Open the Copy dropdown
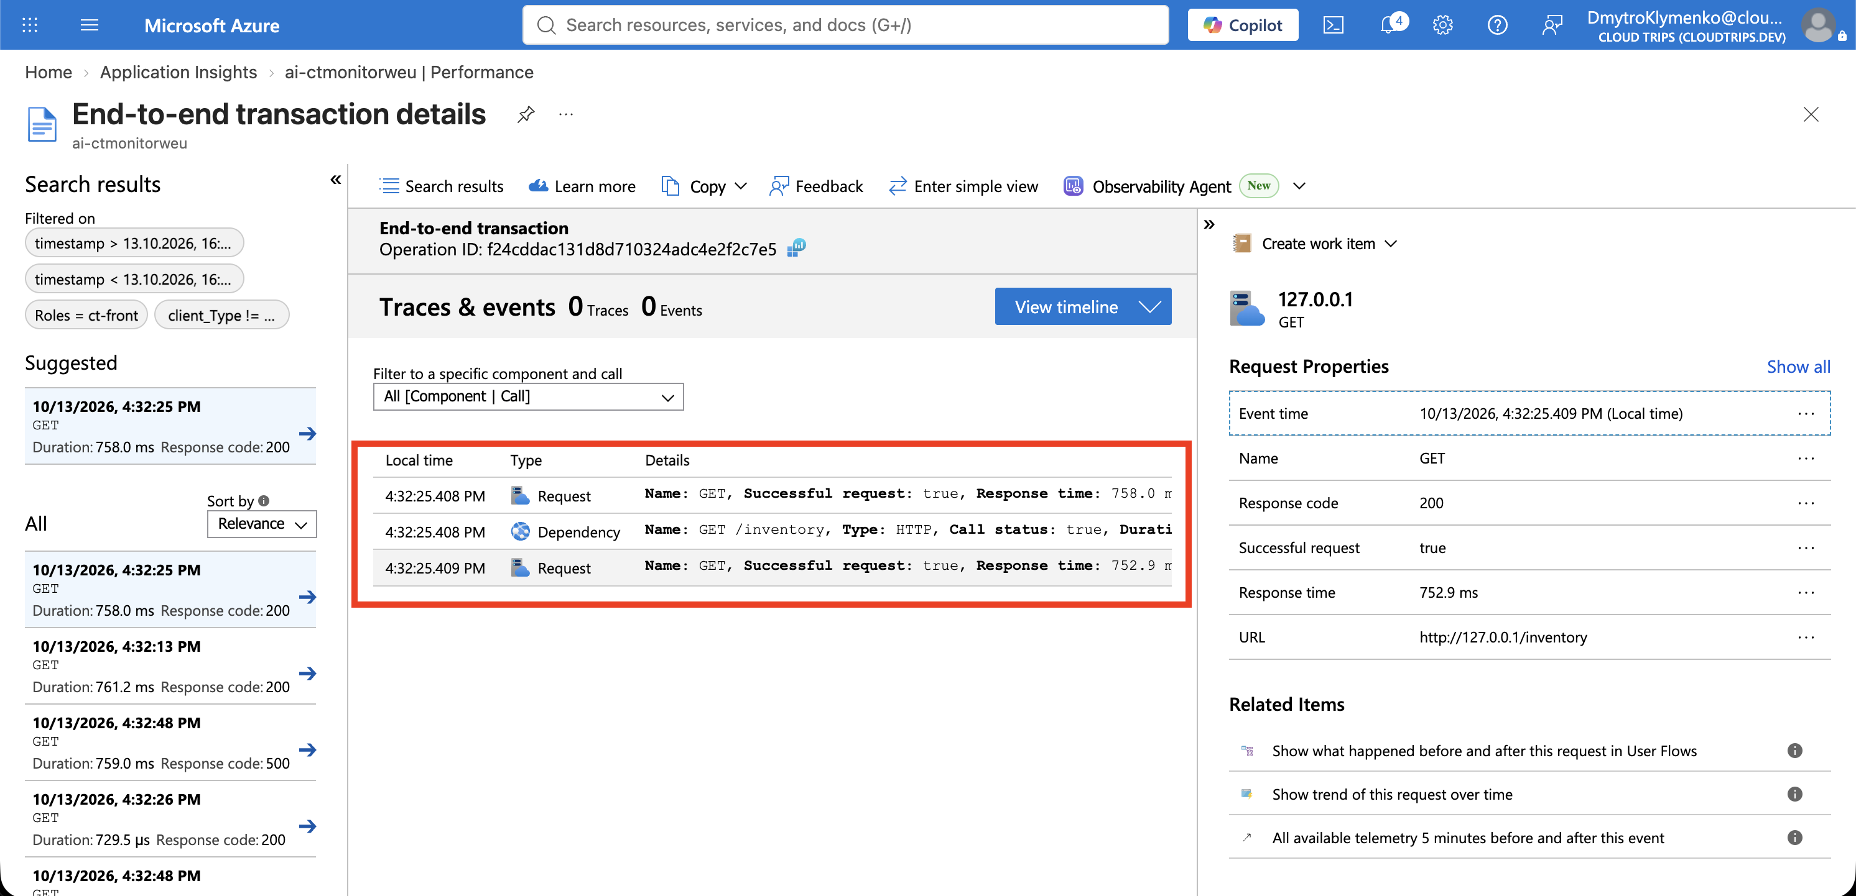Viewport: 1856px width, 896px height. pyautogui.click(x=705, y=186)
